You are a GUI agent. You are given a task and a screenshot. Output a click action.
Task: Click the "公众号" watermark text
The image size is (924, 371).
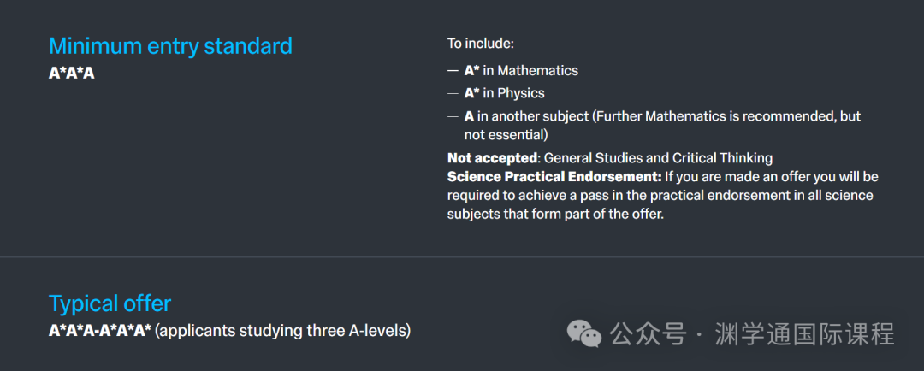pos(649,334)
